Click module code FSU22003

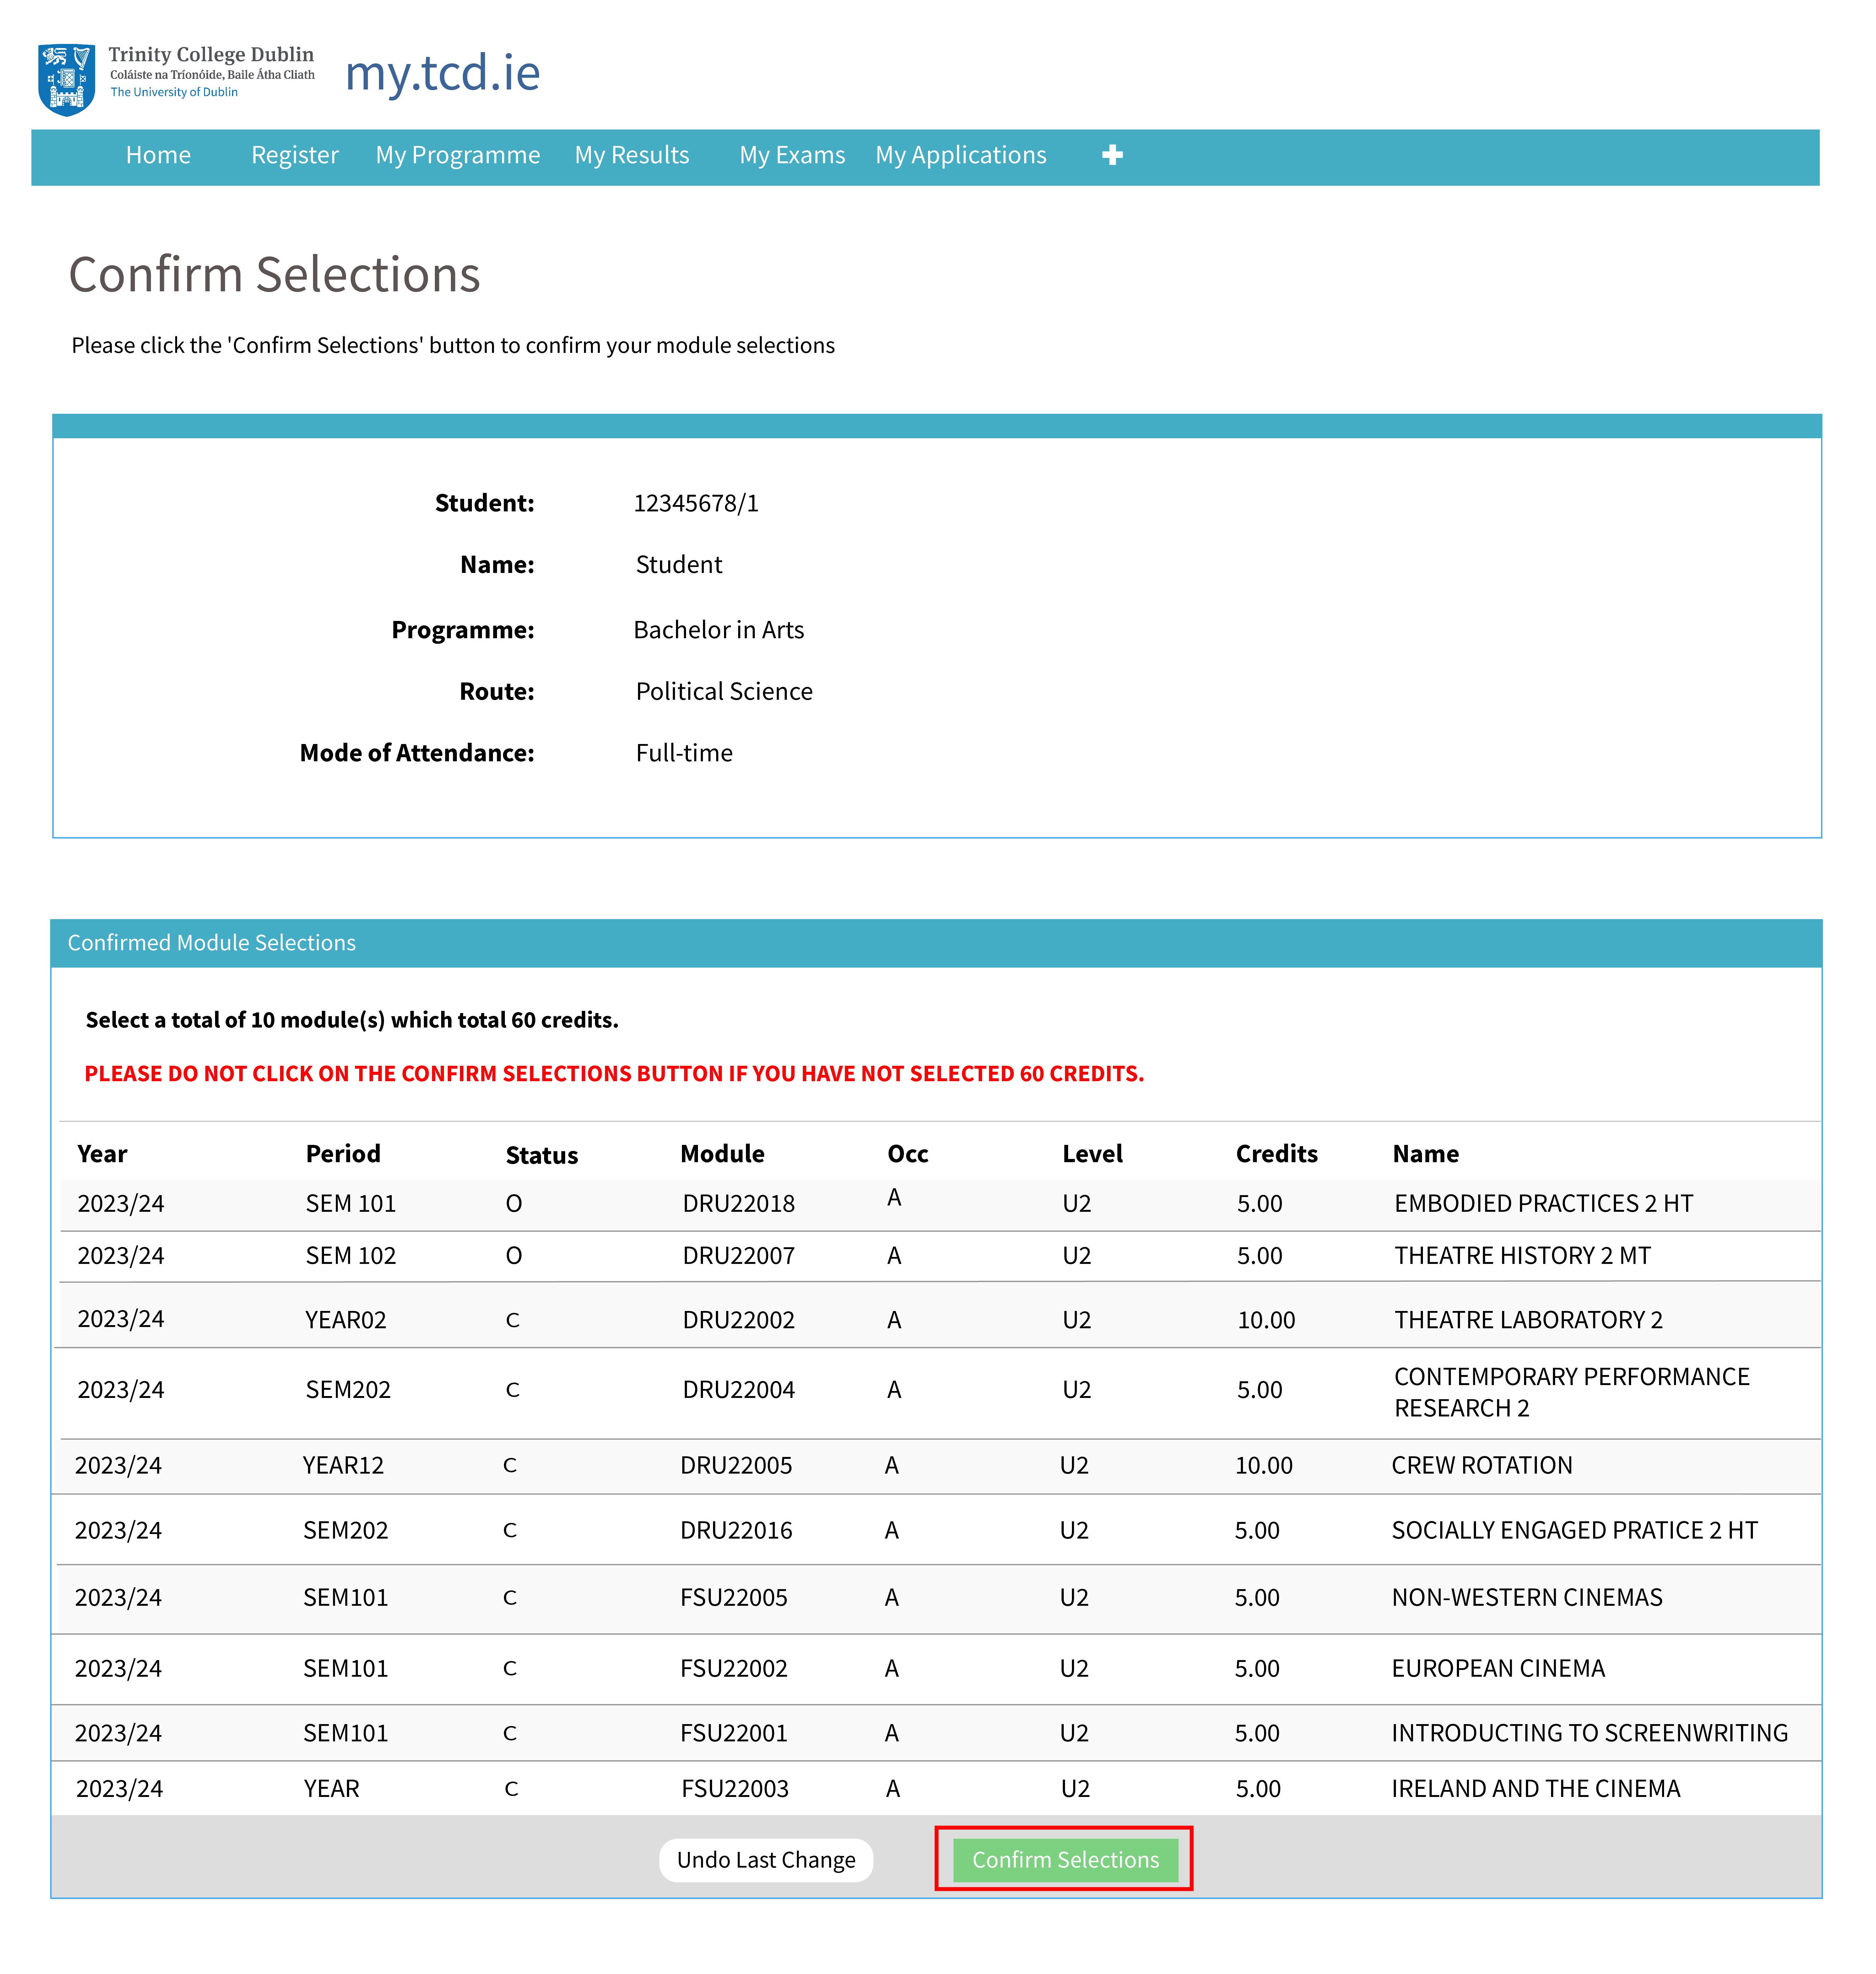[x=735, y=1789]
